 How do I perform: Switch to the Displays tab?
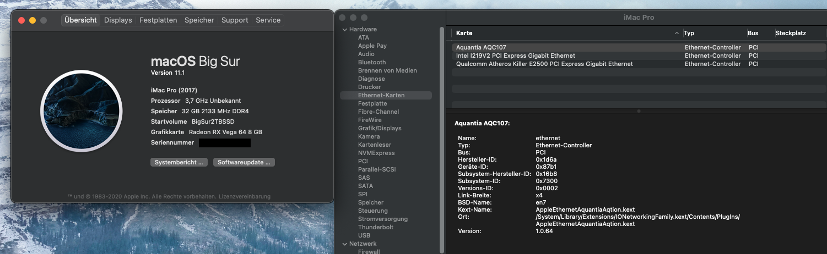[118, 20]
